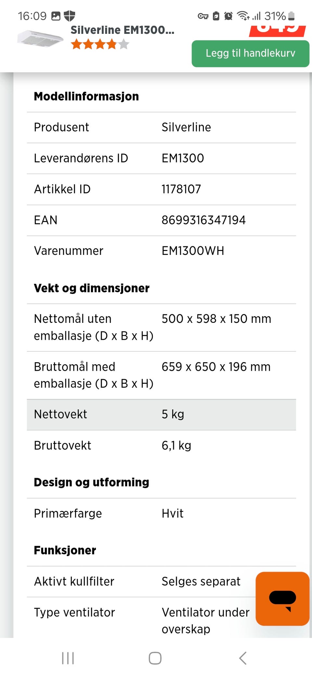The height and width of the screenshot is (677, 312).
Task: Tap the battery indicator icon
Action: (x=292, y=16)
